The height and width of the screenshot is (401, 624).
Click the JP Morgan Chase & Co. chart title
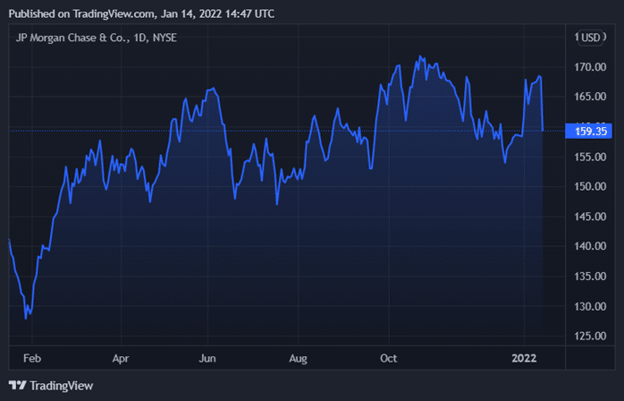click(97, 38)
